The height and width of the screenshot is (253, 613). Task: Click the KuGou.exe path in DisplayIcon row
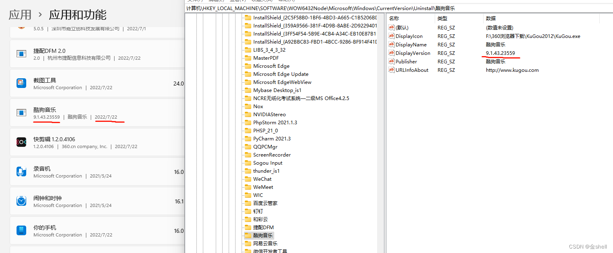[533, 36]
